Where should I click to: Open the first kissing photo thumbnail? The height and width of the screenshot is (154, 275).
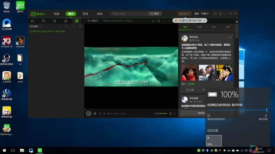click(189, 73)
